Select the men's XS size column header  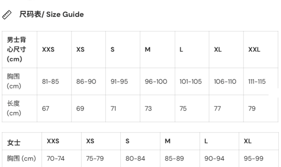80,50
